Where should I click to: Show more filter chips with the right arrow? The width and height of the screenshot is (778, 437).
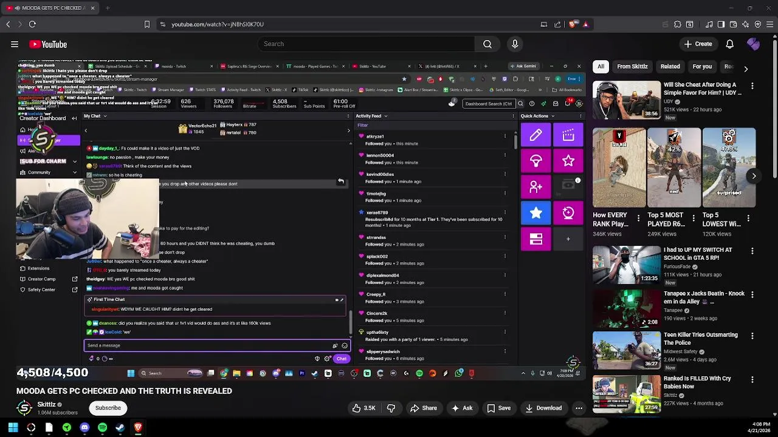746,69
